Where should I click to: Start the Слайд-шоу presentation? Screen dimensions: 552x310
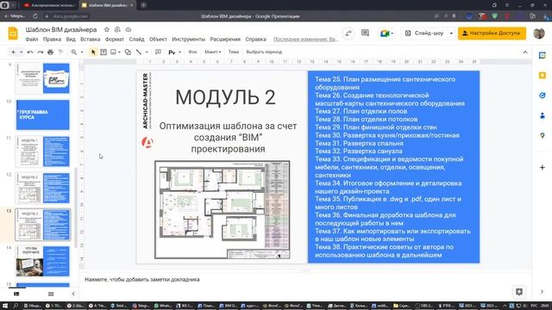(424, 33)
